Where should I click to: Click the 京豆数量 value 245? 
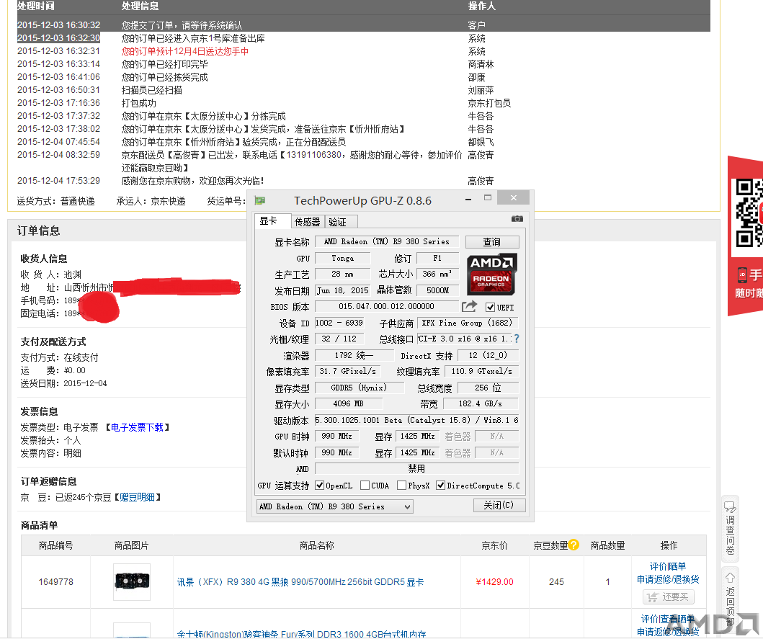point(556,581)
